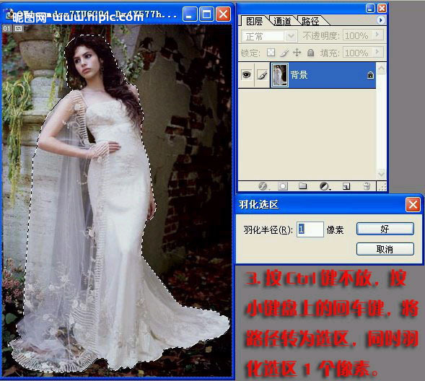Click the add layer style icon
Screen dimensions: 425x381
click(263, 186)
